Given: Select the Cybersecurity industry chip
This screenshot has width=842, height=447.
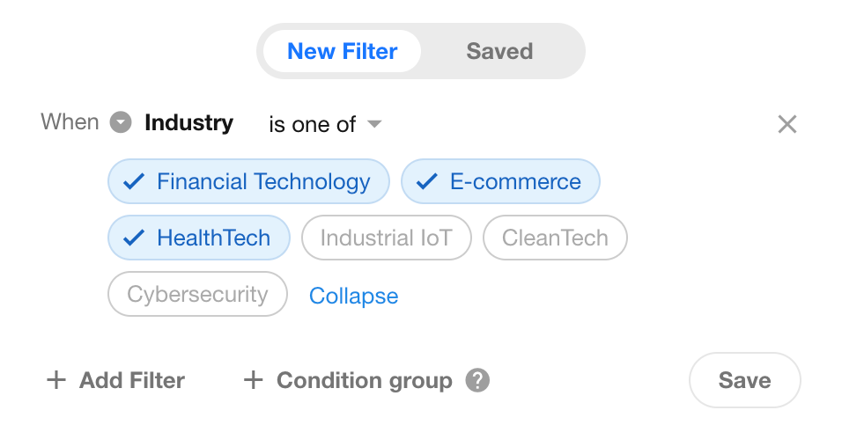Looking at the screenshot, I should pos(197,294).
